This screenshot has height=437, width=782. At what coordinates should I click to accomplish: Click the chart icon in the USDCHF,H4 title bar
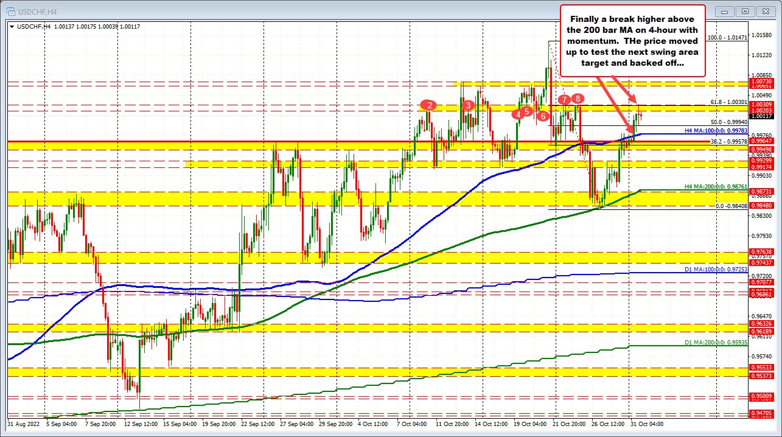click(11, 11)
